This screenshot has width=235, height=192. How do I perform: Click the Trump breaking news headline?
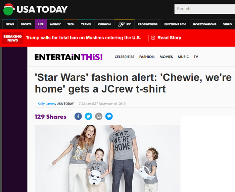pos(83,38)
